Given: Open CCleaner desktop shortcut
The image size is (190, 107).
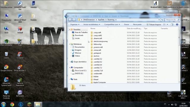Looking at the screenshot, I should [x=20, y=55].
